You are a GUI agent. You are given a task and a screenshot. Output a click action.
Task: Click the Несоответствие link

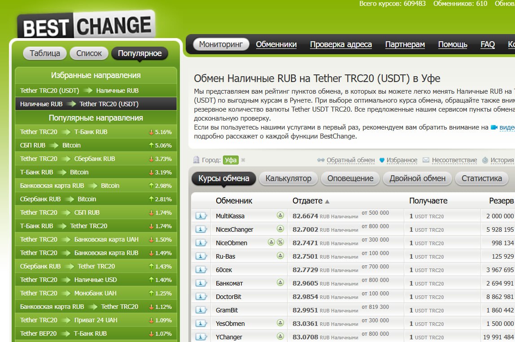pyautogui.click(x=454, y=160)
